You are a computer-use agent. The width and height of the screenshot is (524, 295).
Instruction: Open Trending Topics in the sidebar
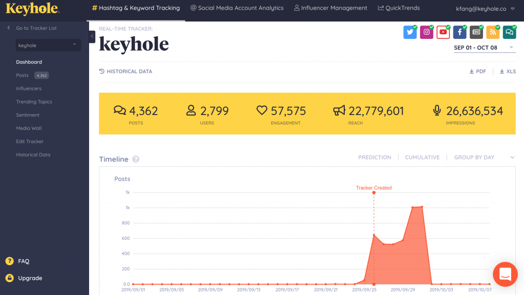coord(34,102)
